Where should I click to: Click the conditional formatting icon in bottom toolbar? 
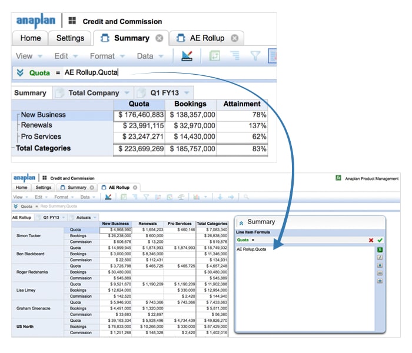(x=170, y=197)
